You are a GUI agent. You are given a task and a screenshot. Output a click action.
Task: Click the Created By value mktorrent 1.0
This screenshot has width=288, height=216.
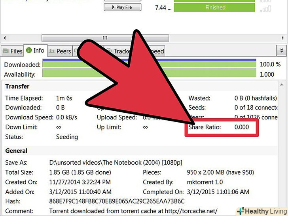205,182
